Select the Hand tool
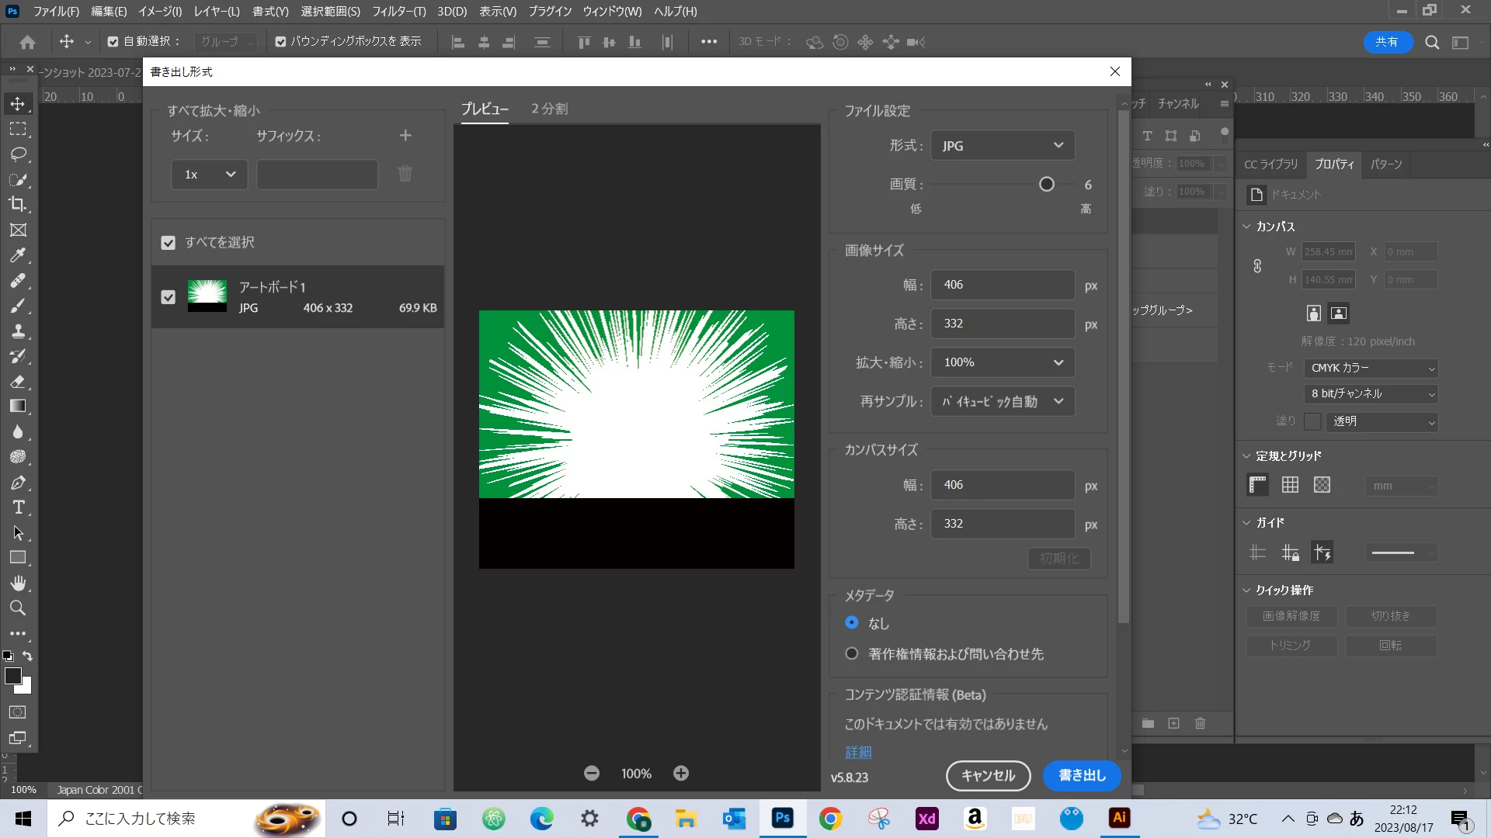This screenshot has width=1491, height=838. point(18,583)
